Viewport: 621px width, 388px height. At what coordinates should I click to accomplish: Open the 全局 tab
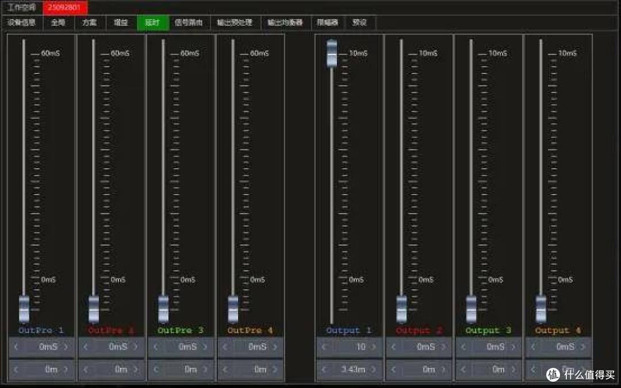pyautogui.click(x=58, y=22)
